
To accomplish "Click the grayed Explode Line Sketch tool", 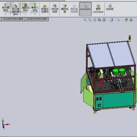I will 74,9.
